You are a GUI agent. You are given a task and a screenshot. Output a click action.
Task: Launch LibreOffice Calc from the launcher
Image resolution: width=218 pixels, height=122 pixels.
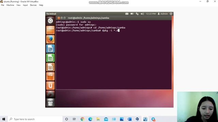pos(50,58)
